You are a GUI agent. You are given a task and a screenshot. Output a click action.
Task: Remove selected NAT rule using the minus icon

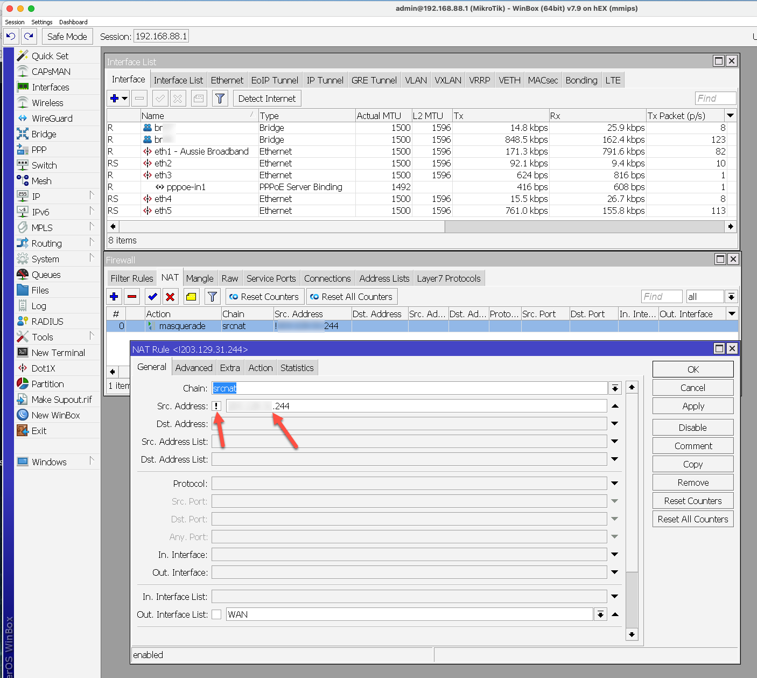(x=132, y=296)
